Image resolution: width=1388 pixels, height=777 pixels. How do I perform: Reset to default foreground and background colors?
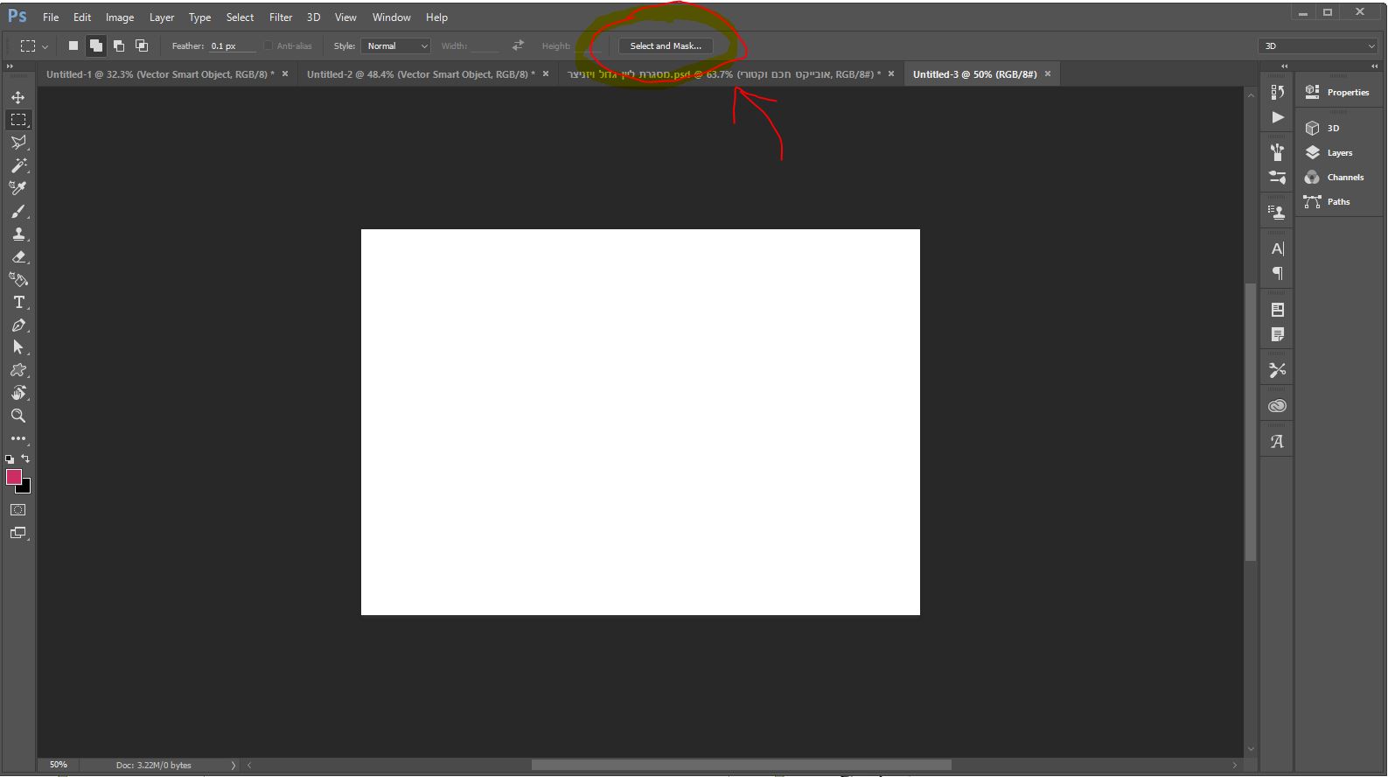pyautogui.click(x=10, y=458)
